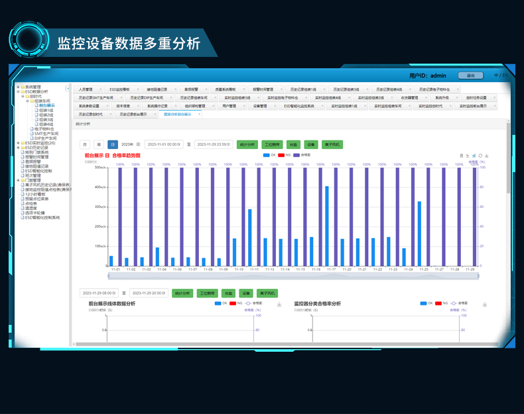Expand the ESD实时监控 tree node

pos(18,142)
